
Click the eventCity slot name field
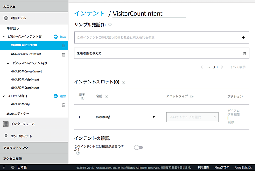[x=122, y=117]
